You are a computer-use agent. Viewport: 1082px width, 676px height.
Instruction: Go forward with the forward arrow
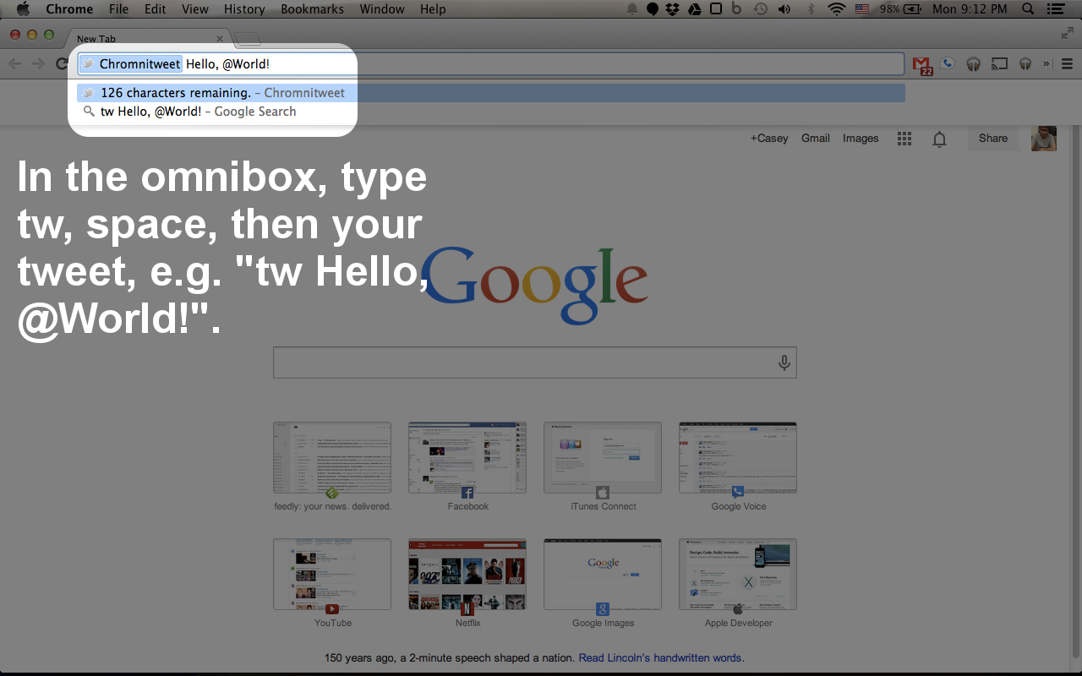click(x=38, y=63)
